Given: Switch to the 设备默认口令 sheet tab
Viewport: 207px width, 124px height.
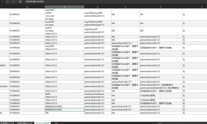Looking at the screenshot, I should pos(7,123).
